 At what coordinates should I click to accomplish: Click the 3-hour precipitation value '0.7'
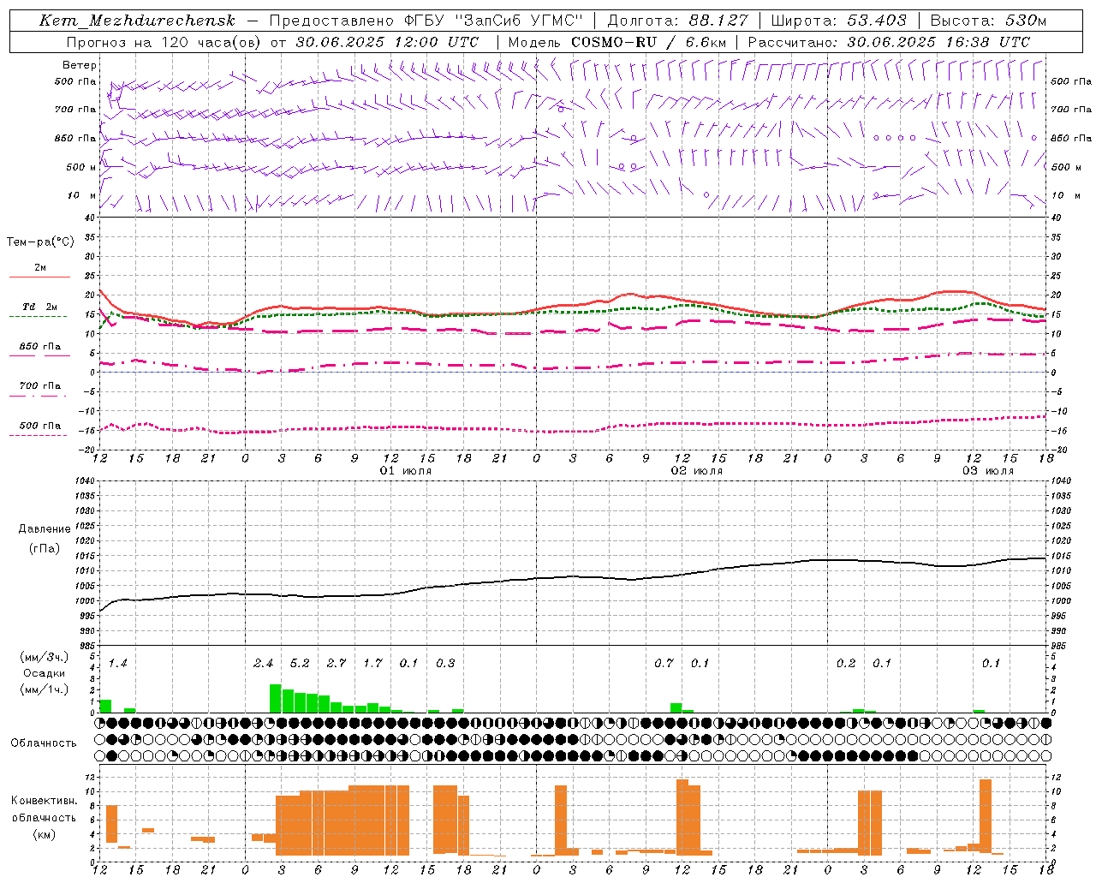(664, 663)
